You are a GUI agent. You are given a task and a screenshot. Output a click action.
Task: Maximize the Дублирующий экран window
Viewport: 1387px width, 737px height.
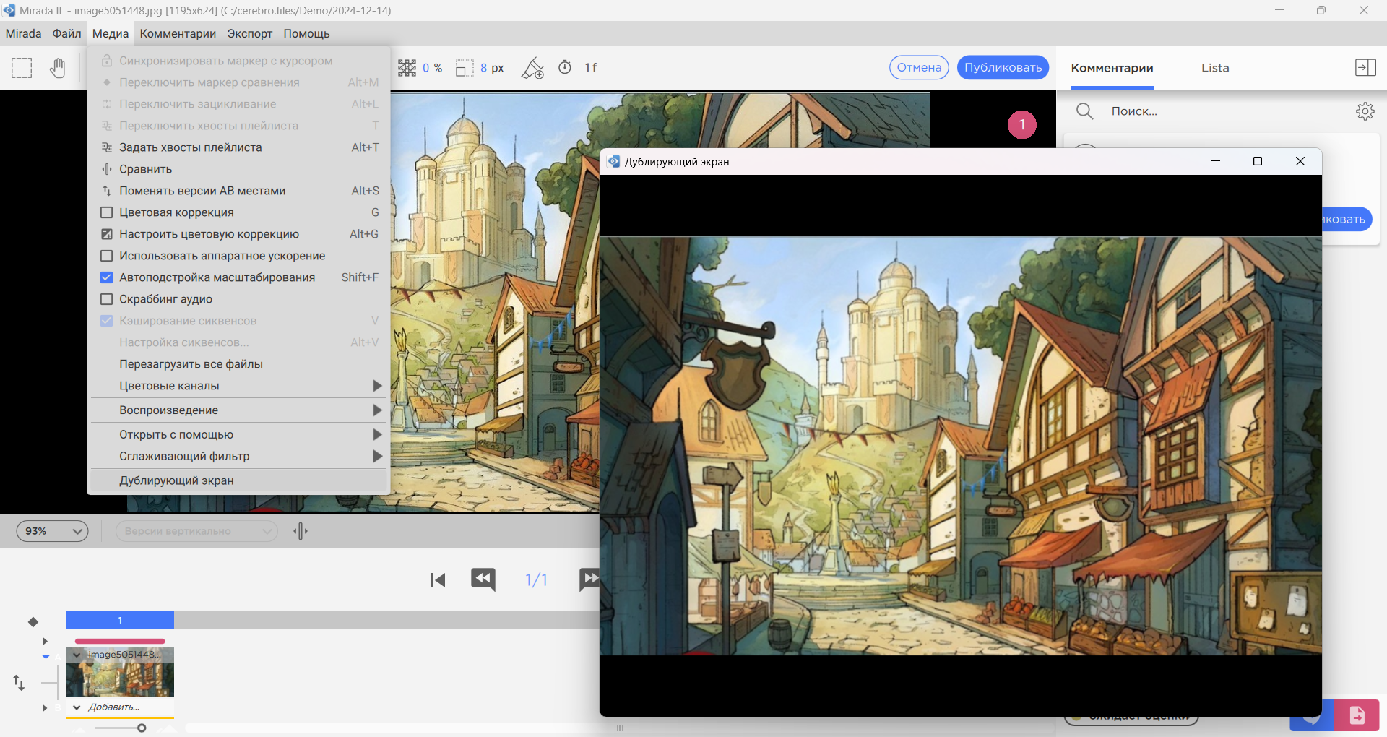coord(1258,161)
